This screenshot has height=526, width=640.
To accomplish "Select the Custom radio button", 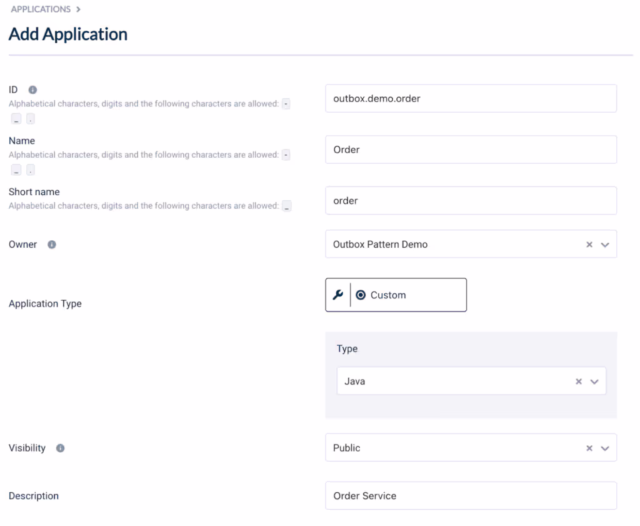I will tap(361, 295).
